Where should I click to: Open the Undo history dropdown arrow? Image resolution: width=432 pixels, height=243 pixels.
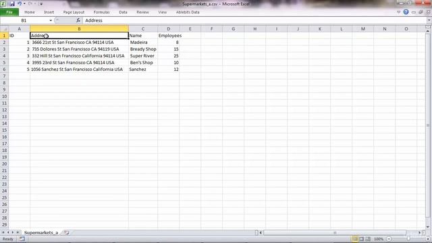point(24,3)
